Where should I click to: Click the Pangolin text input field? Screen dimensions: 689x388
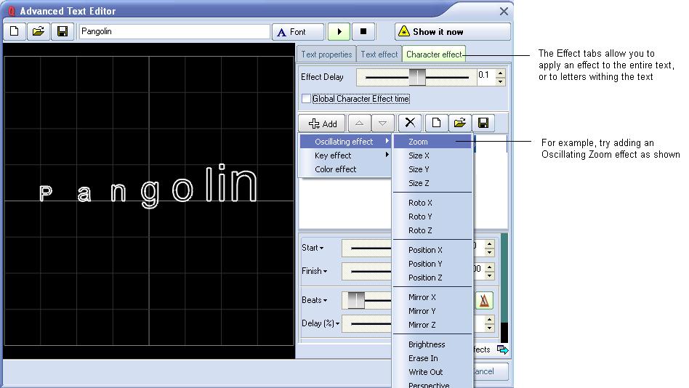[174, 32]
